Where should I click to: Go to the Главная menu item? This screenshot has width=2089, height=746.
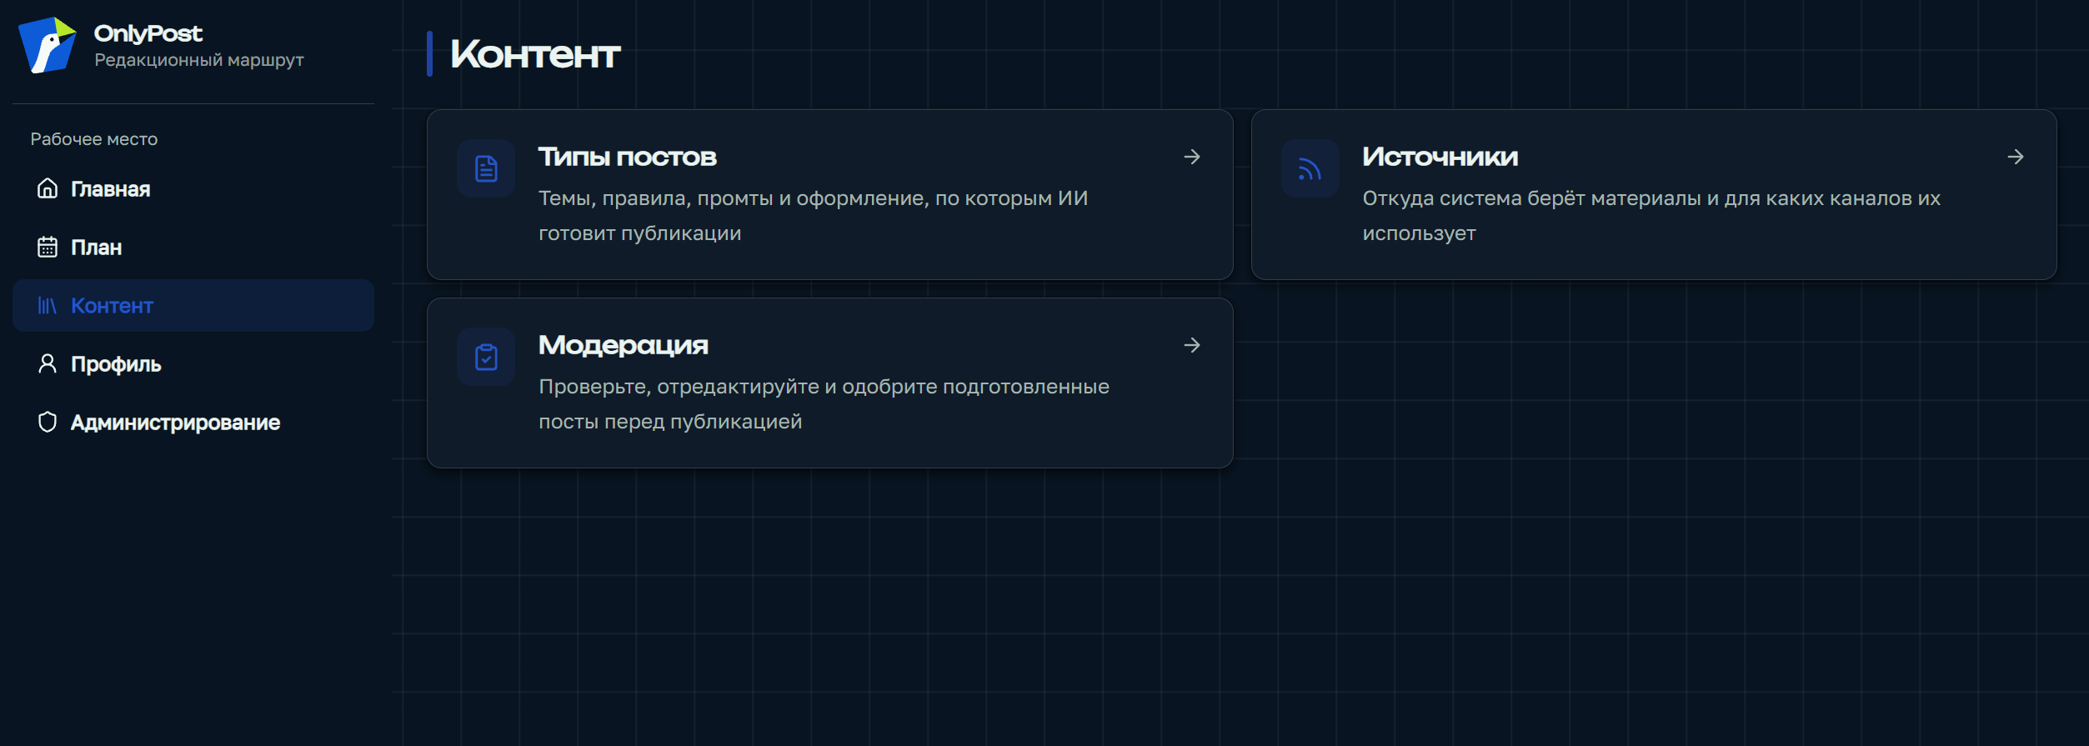tap(193, 188)
